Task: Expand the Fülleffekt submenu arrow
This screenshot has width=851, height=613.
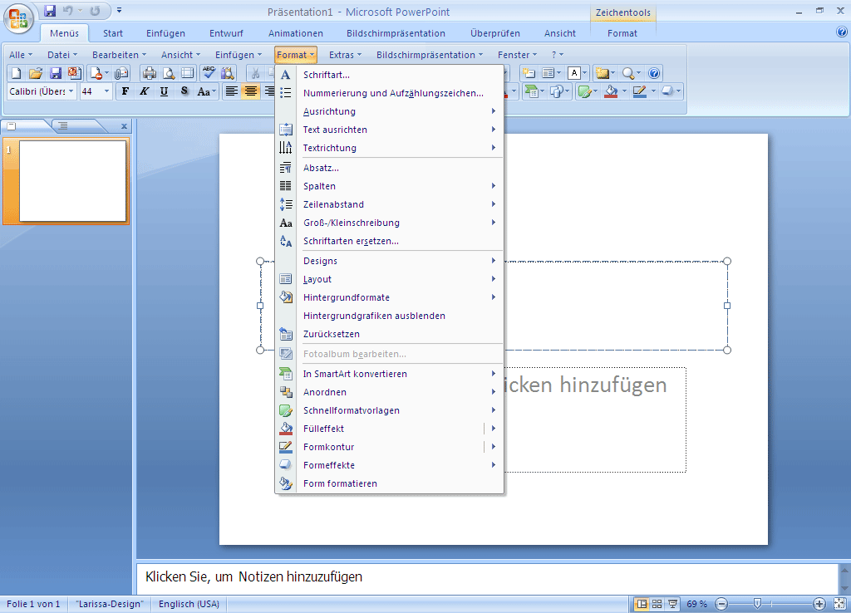Action: click(x=494, y=429)
